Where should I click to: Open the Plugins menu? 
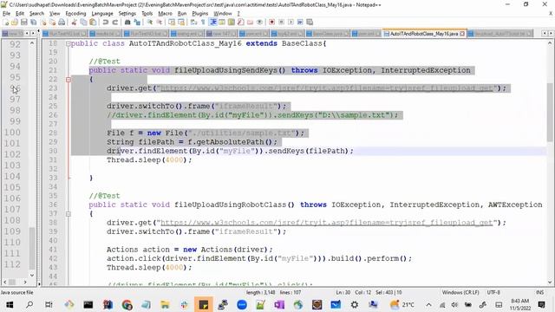200,14
